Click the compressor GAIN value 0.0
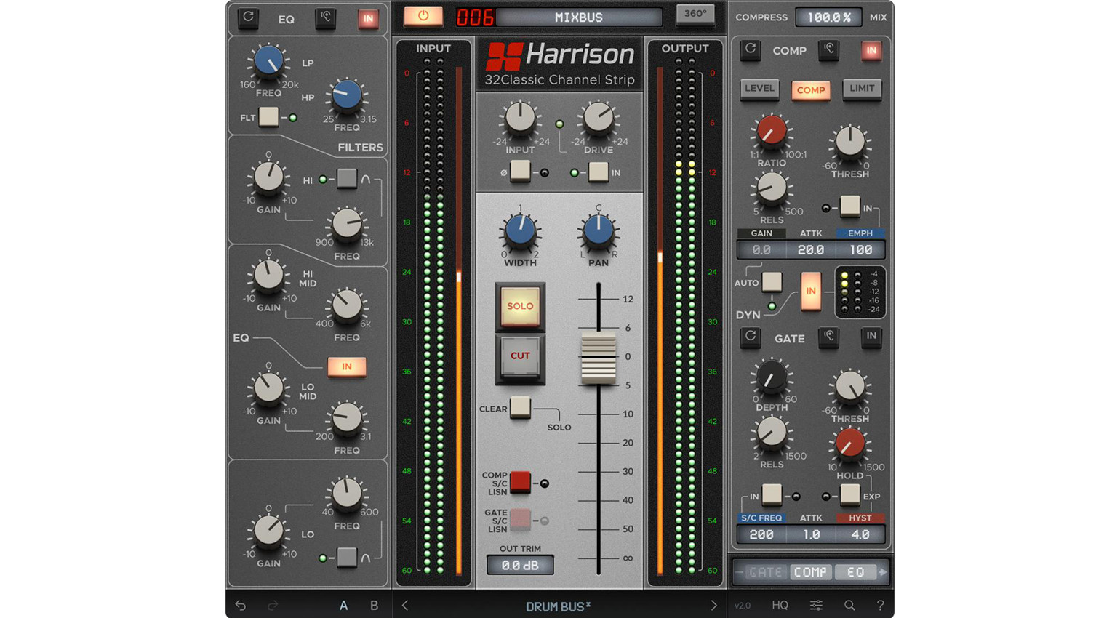Screen dimensions: 1120x618 point(761,249)
